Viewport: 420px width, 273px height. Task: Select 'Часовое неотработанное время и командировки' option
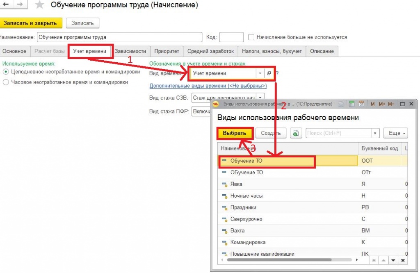(x=6, y=82)
